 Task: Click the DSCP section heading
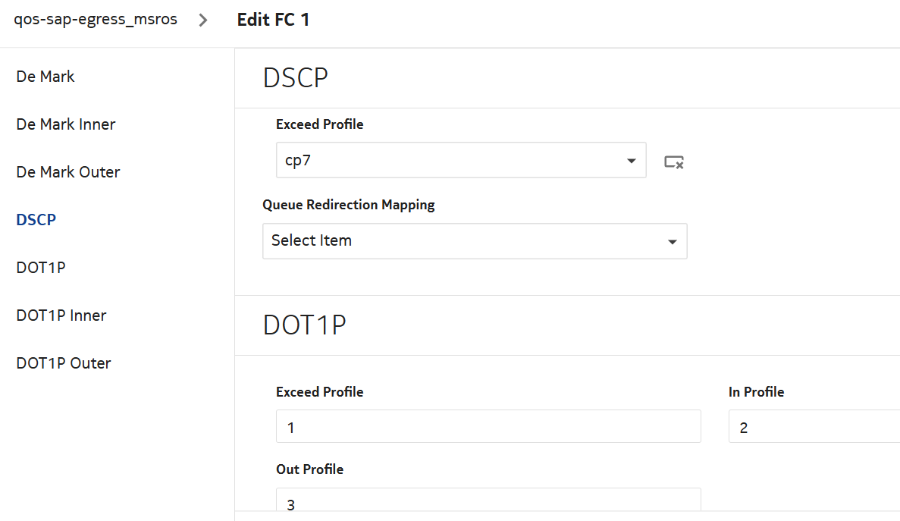tap(296, 78)
